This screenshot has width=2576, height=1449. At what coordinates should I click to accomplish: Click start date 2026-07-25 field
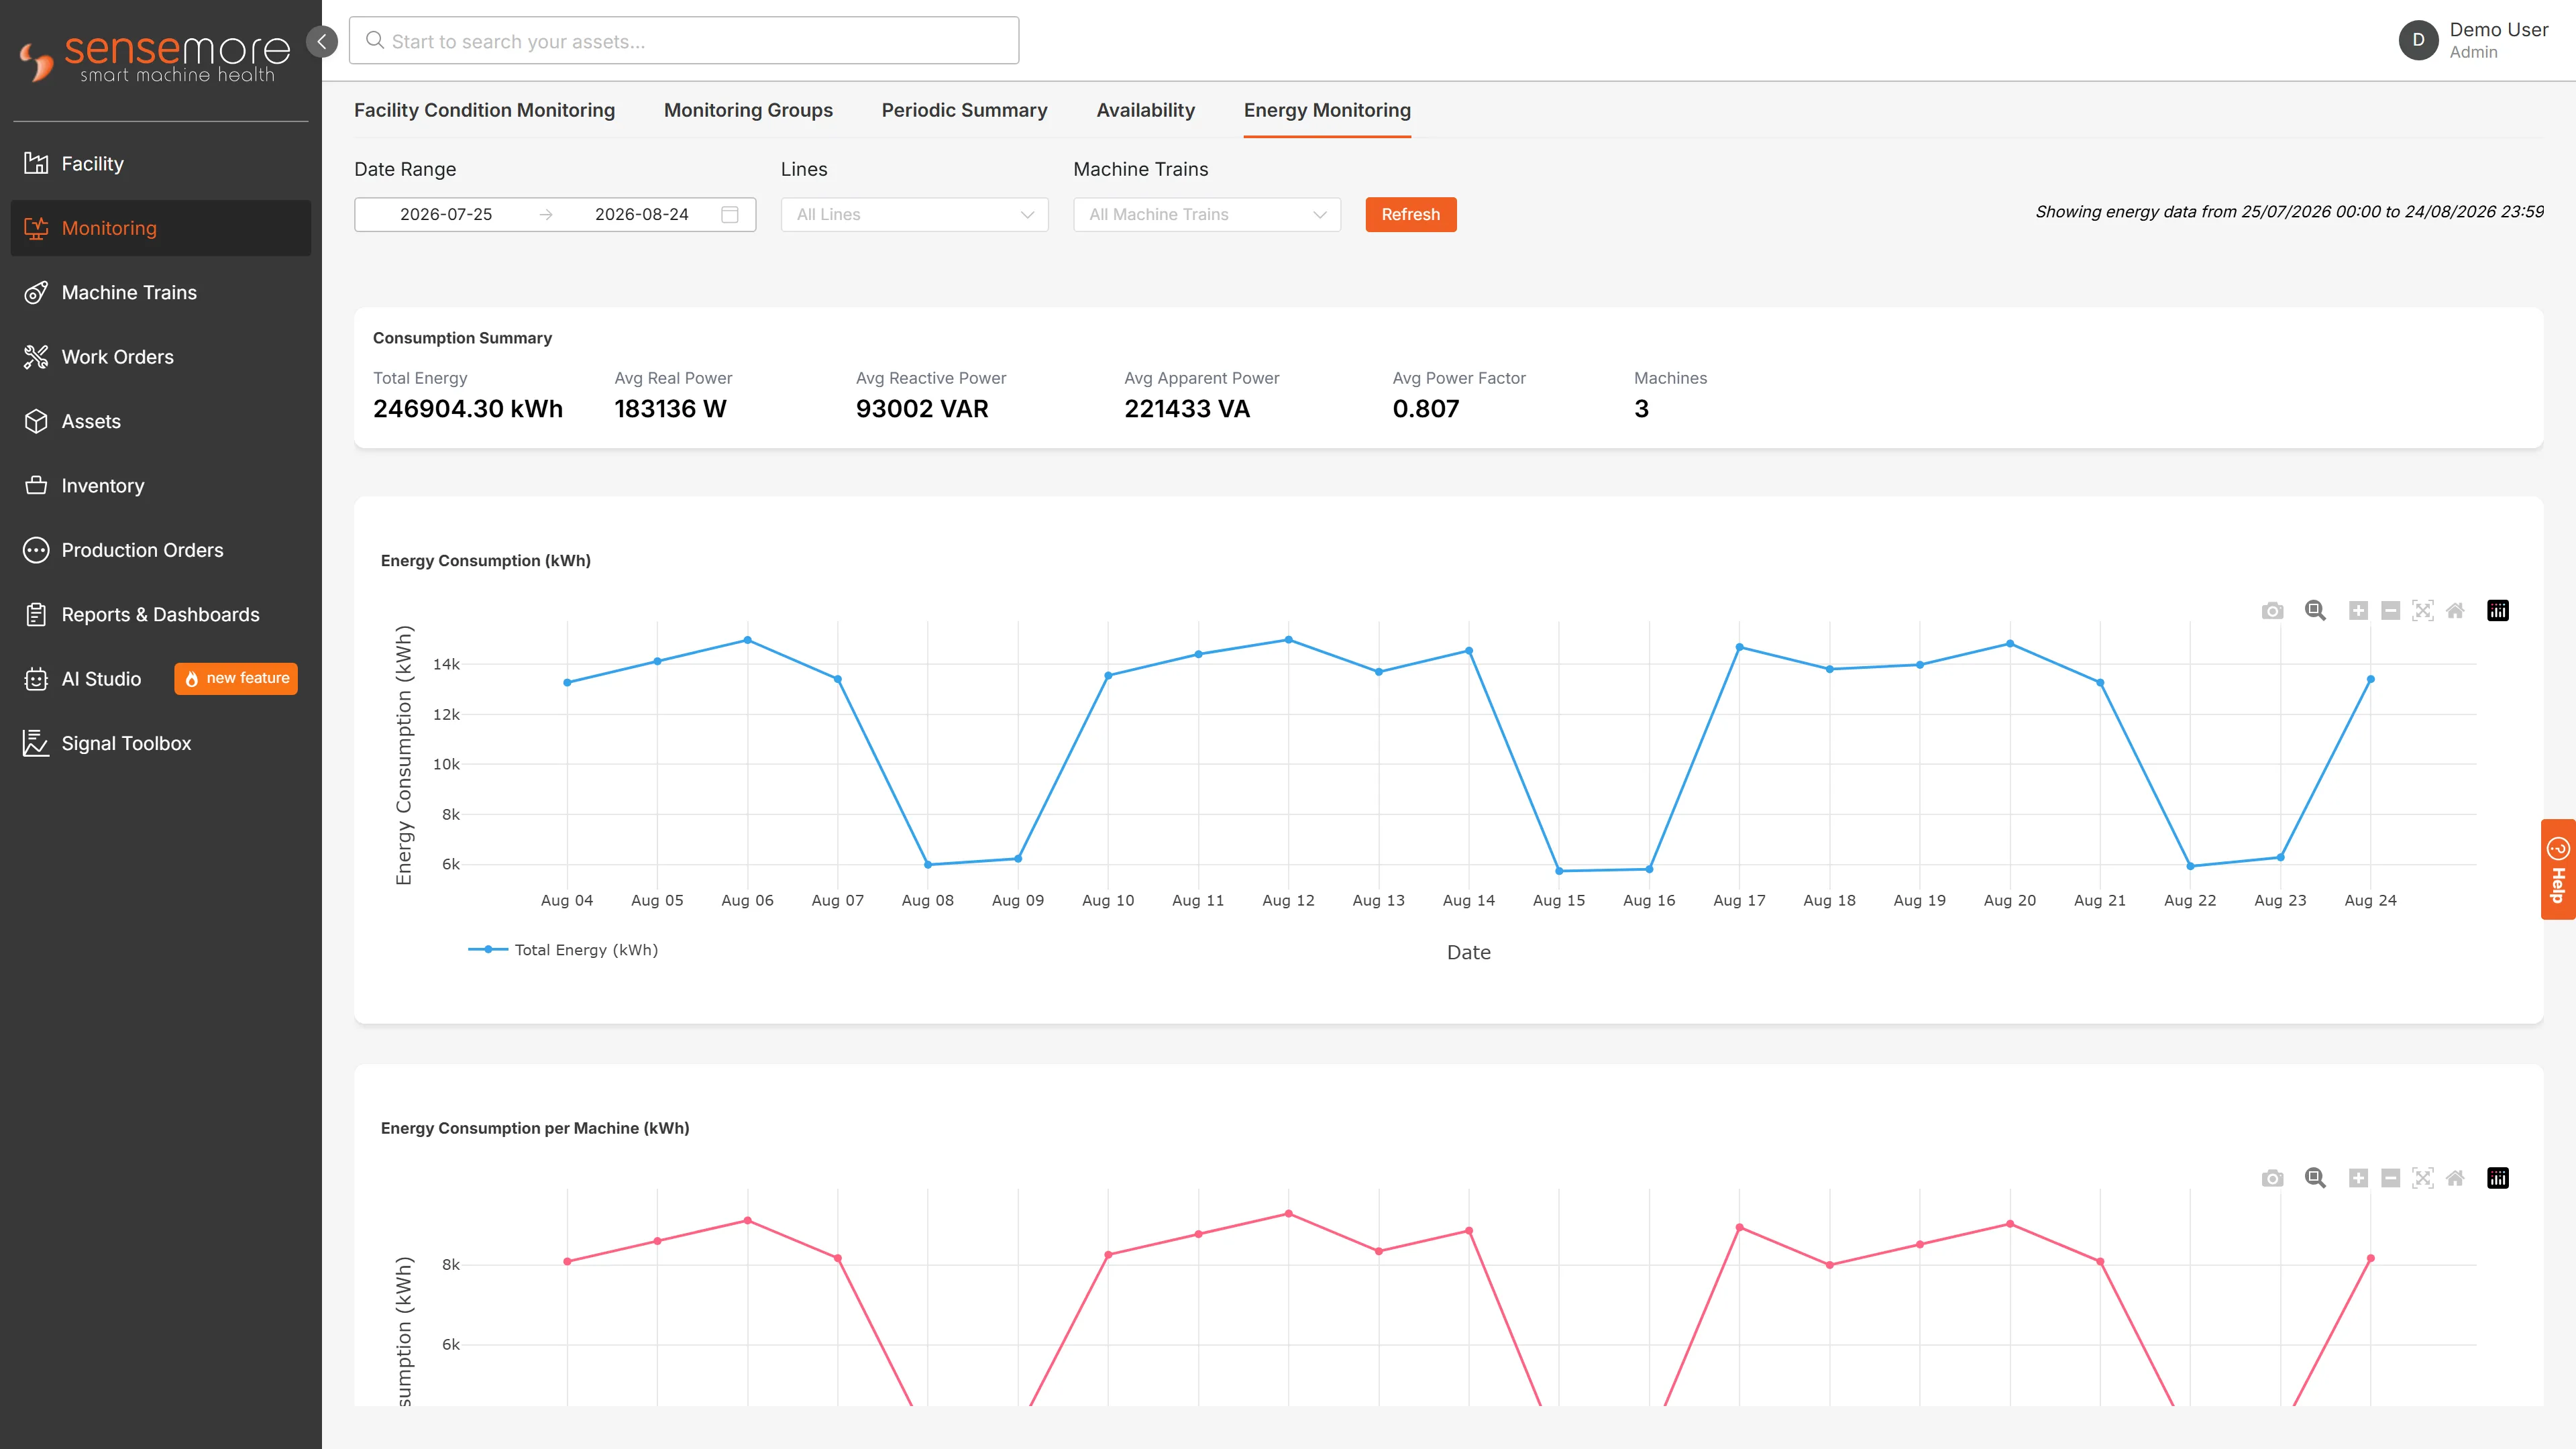click(x=446, y=214)
